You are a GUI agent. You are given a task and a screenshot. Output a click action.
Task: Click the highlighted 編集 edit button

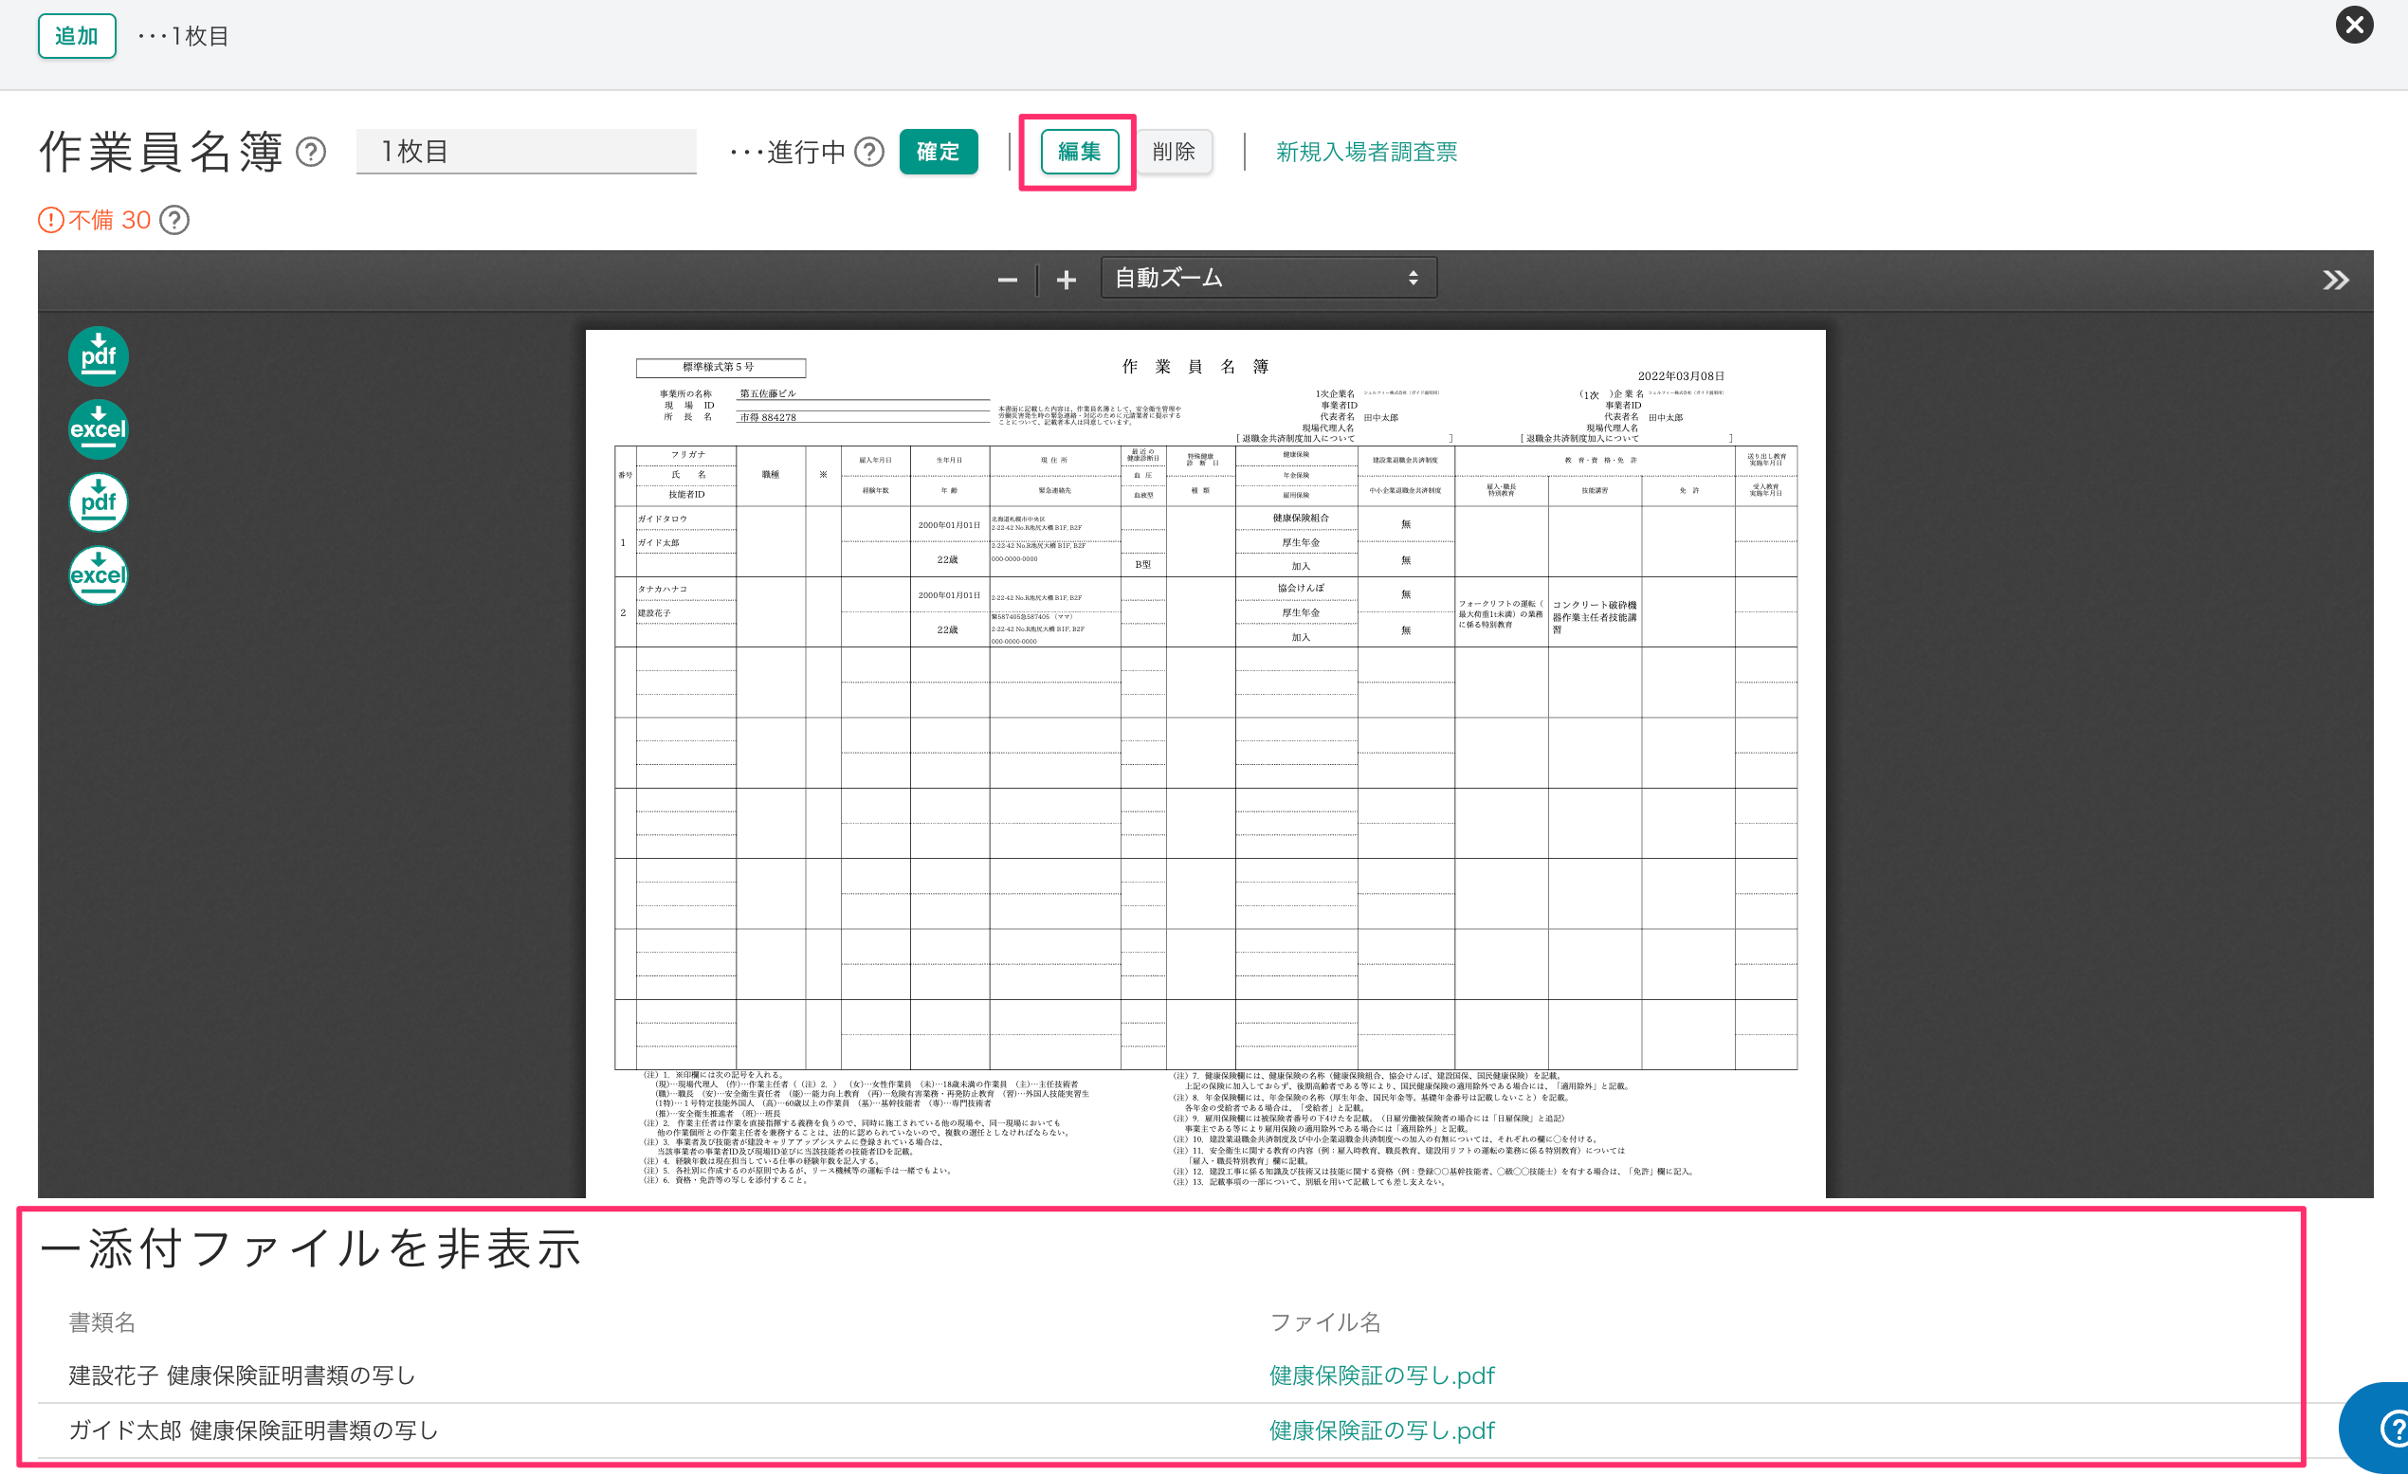pos(1078,152)
